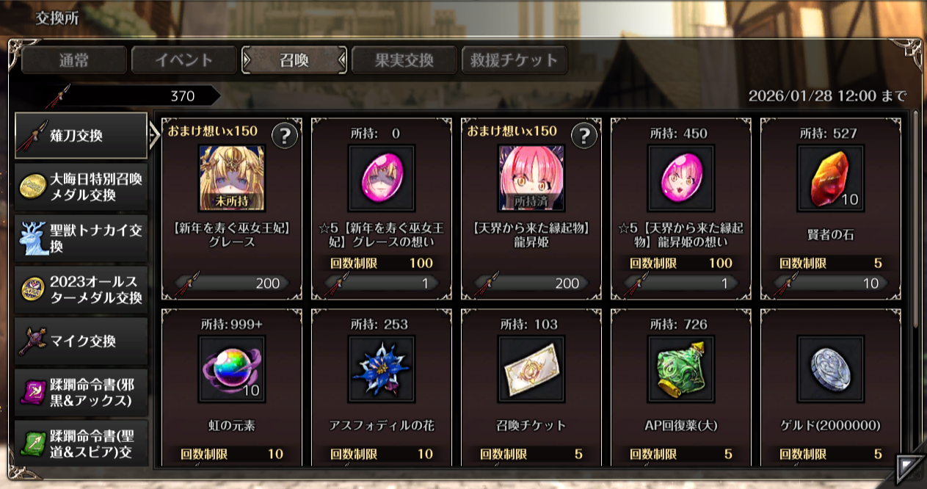Click the vertical scrollbar of item list
Viewport: 927px width, 489px height.
[x=915, y=220]
